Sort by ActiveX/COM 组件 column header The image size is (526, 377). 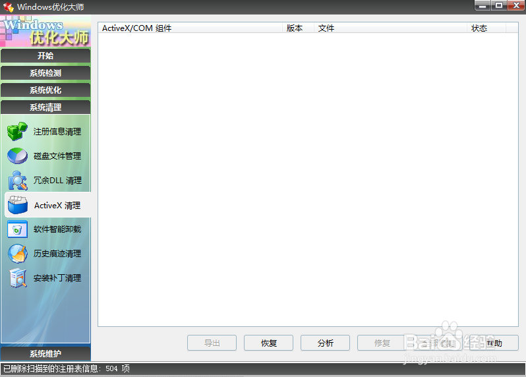pos(190,28)
